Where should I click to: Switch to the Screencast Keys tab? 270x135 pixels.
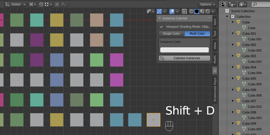pos(215,90)
